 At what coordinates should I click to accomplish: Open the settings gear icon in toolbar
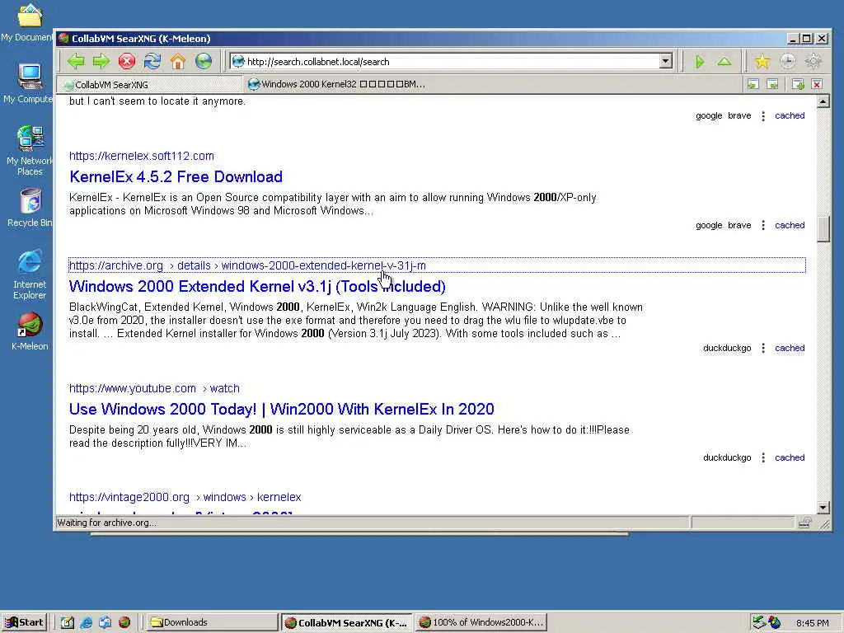tap(813, 61)
